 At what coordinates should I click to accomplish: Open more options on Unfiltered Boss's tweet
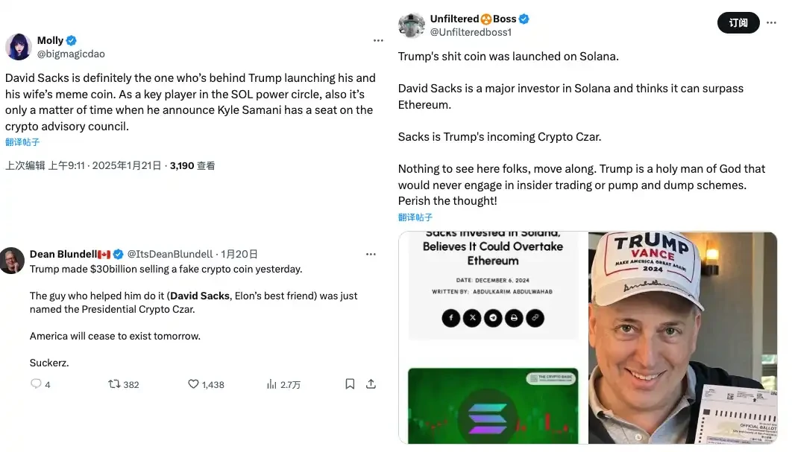click(772, 23)
